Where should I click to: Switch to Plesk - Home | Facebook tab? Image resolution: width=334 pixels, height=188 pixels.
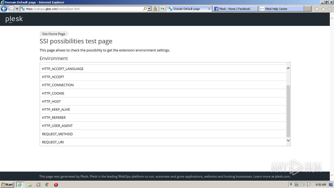(235, 9)
